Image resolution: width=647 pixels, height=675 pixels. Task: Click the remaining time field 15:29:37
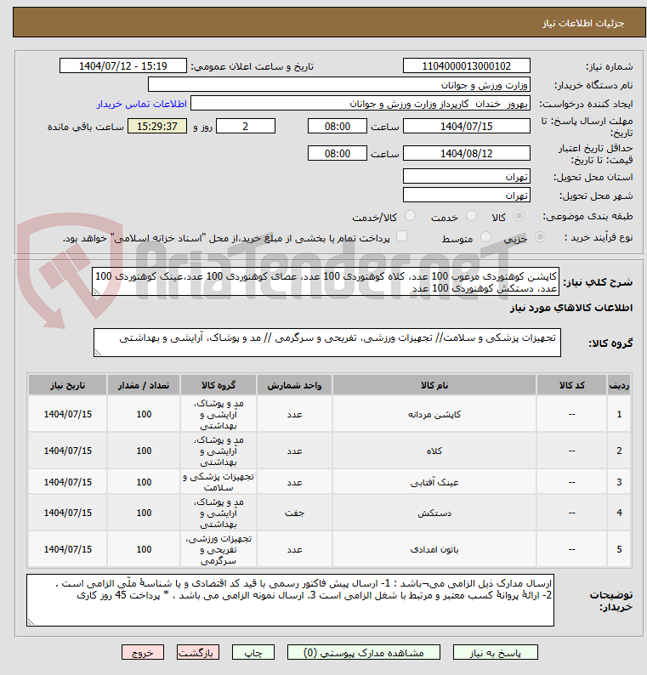click(157, 126)
